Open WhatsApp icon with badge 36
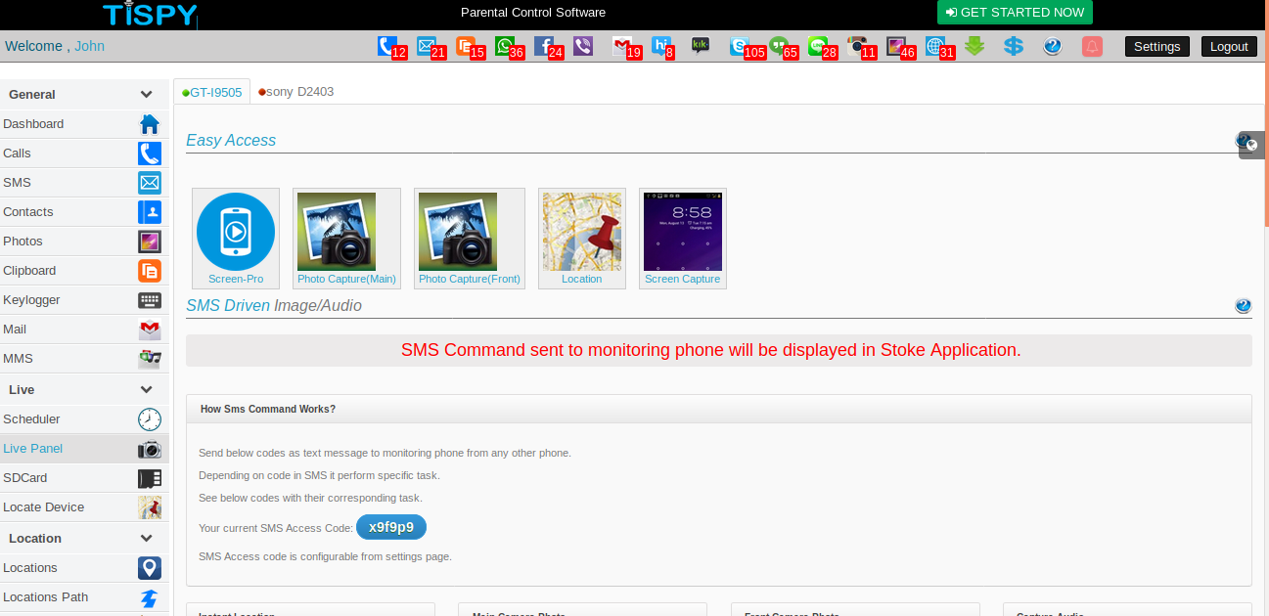Image resolution: width=1269 pixels, height=616 pixels. click(505, 46)
